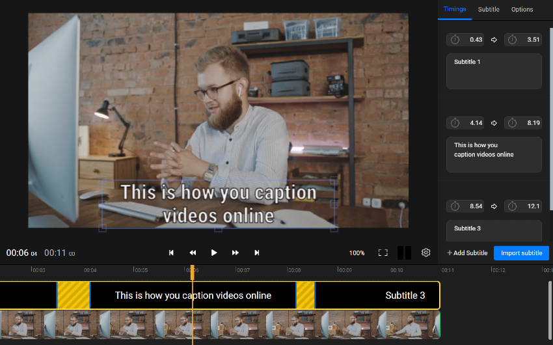553x345 pixels.
Task: Edit the 8.19 end time value
Action: point(533,123)
